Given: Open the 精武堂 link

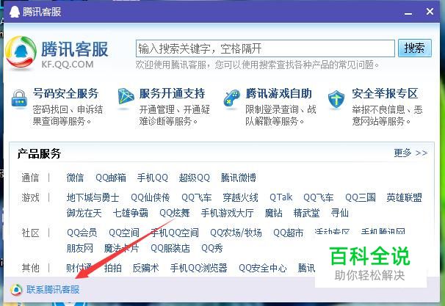Looking at the screenshot, I should [306, 213].
